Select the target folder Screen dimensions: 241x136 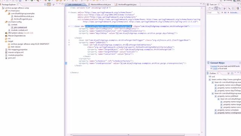tap(11, 41)
